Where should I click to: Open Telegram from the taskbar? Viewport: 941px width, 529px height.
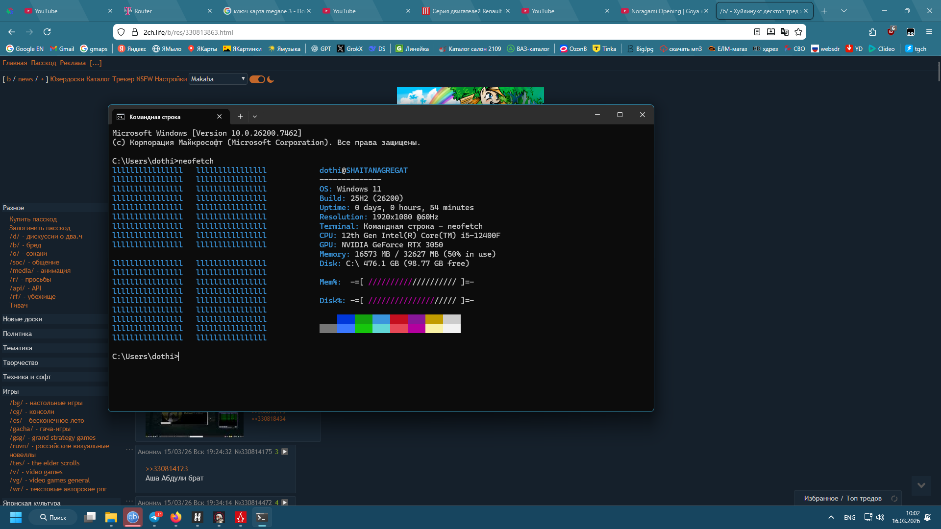pos(155,517)
